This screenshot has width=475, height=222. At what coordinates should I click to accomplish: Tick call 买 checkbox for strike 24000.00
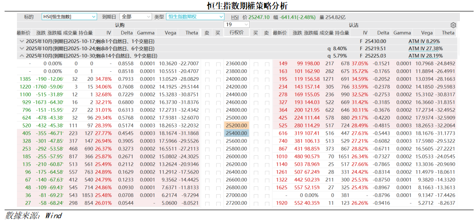tap(218, 79)
